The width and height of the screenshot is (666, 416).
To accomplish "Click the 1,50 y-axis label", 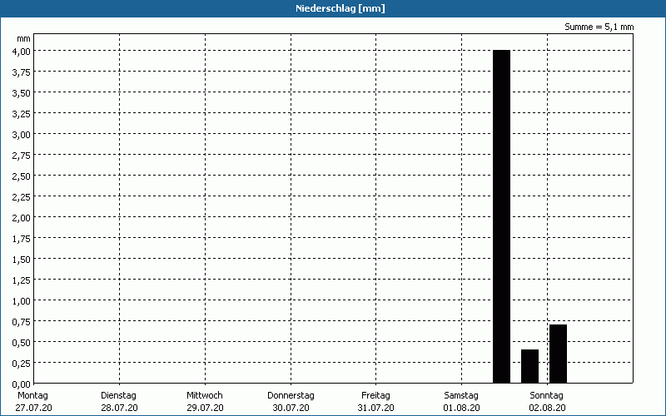I will coord(22,260).
